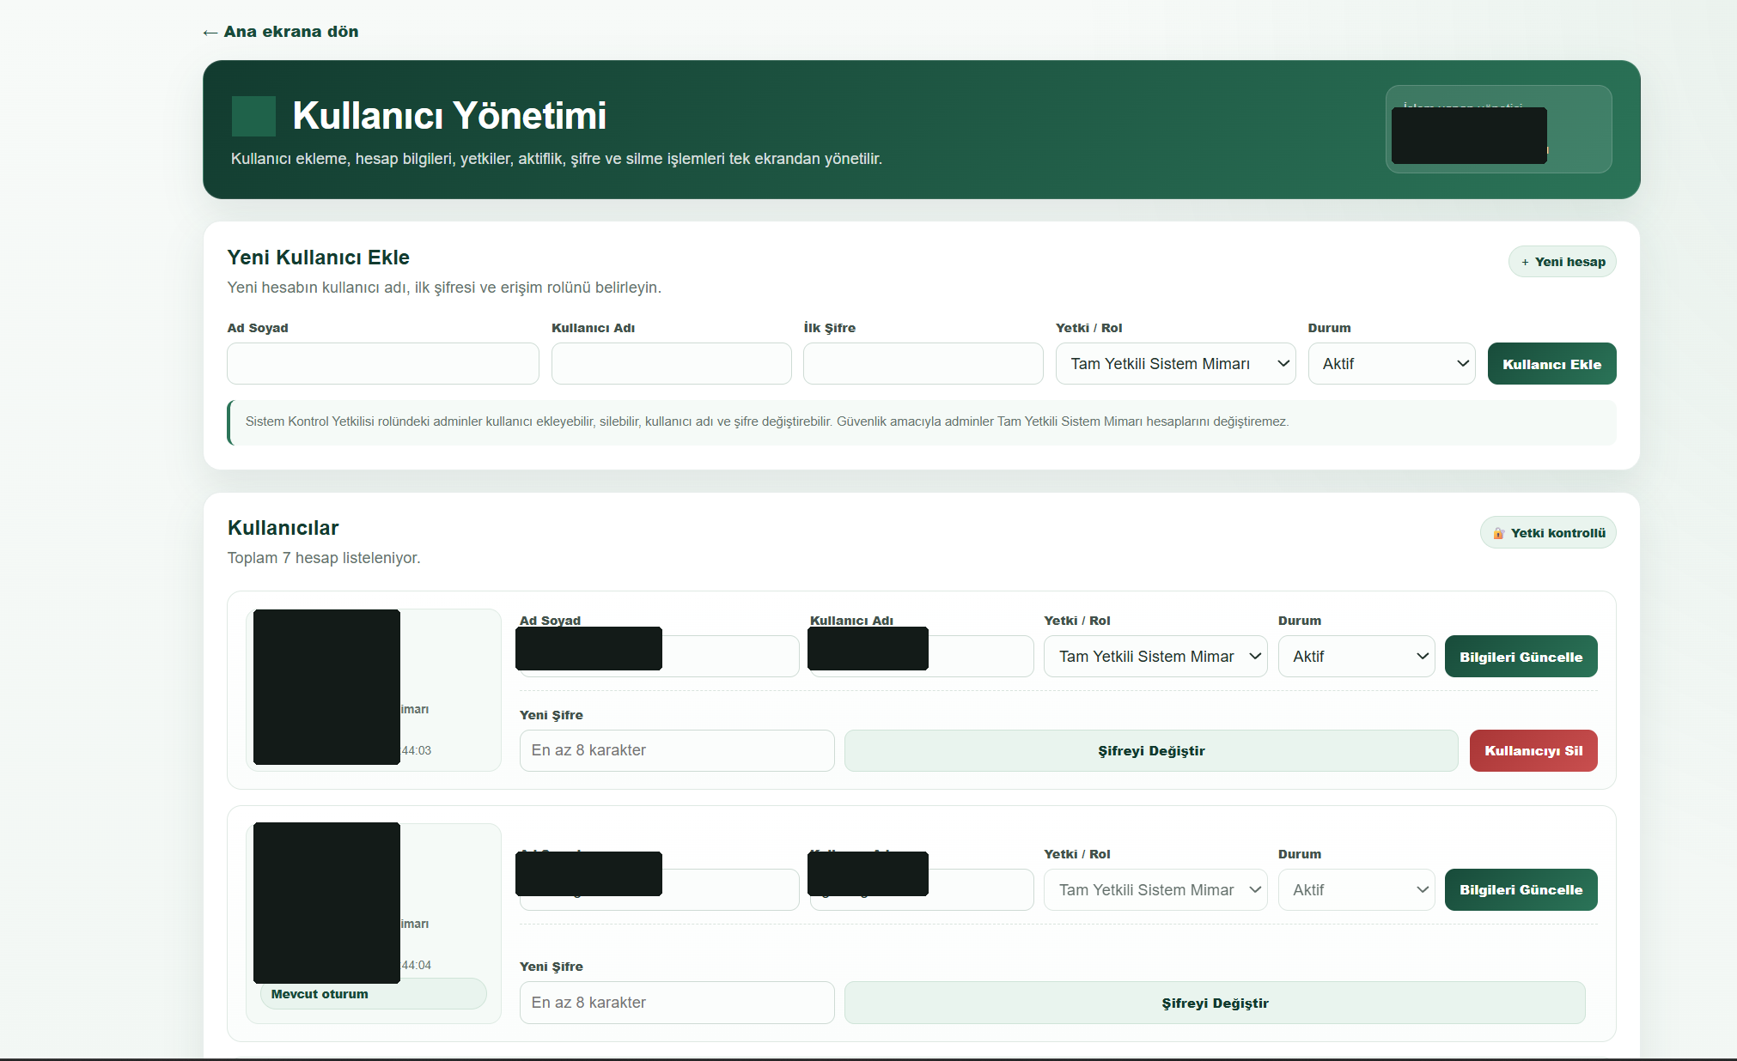The image size is (1737, 1061).
Task: Open first user's Durum dropdown
Action: click(x=1356, y=657)
